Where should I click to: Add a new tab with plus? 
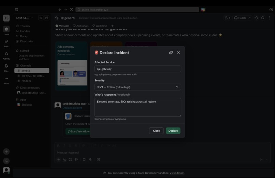112,26
